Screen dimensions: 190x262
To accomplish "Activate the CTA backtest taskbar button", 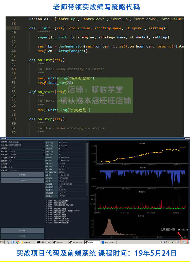I will pyautogui.click(x=92, y=242).
